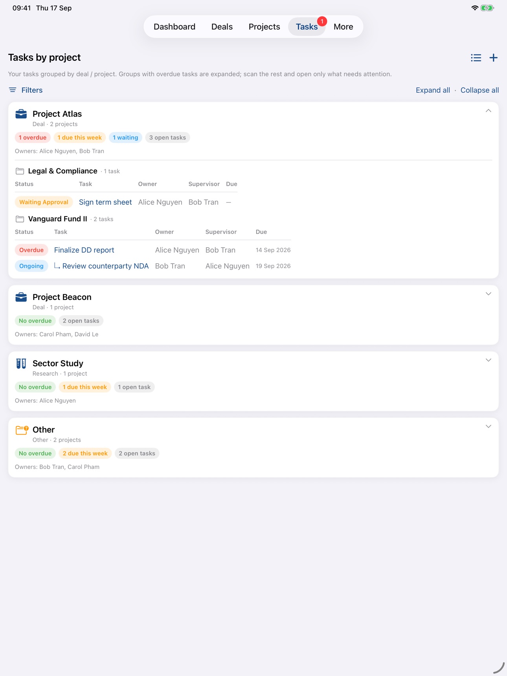Click the red Tasks notification badge
507x676 pixels.
pyautogui.click(x=322, y=21)
